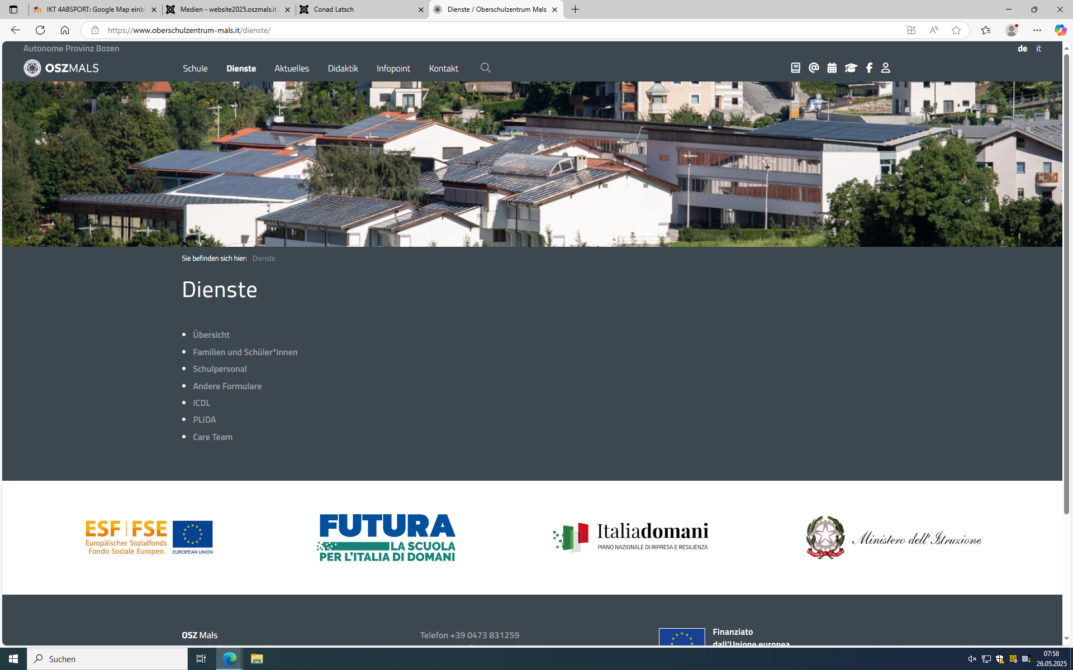Click the Dienste breadcrumb

coord(264,258)
